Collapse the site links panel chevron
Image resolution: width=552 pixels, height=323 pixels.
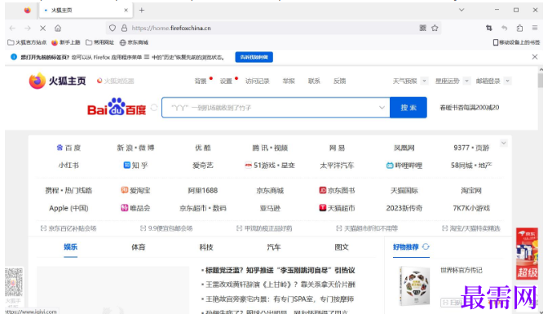503,143
